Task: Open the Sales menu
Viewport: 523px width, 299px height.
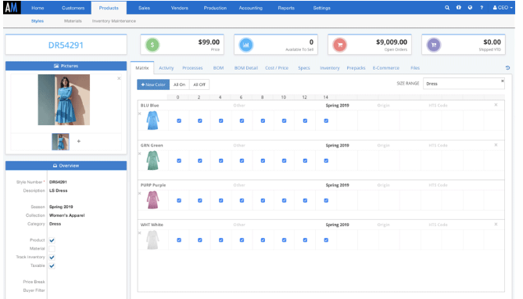Action: click(x=144, y=8)
